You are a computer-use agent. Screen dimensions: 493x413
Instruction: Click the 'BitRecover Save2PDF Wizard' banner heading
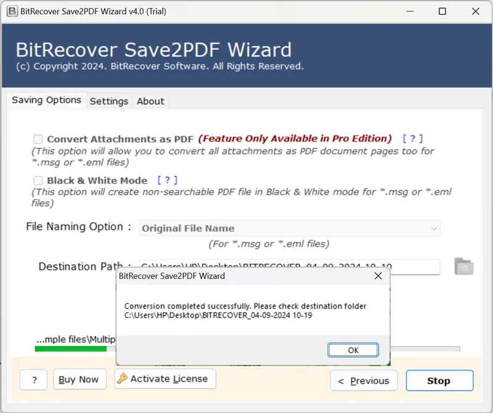tap(153, 50)
